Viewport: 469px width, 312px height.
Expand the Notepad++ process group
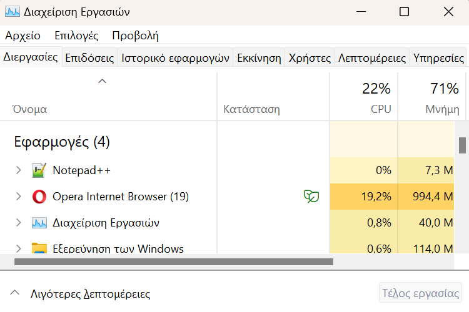(x=19, y=170)
